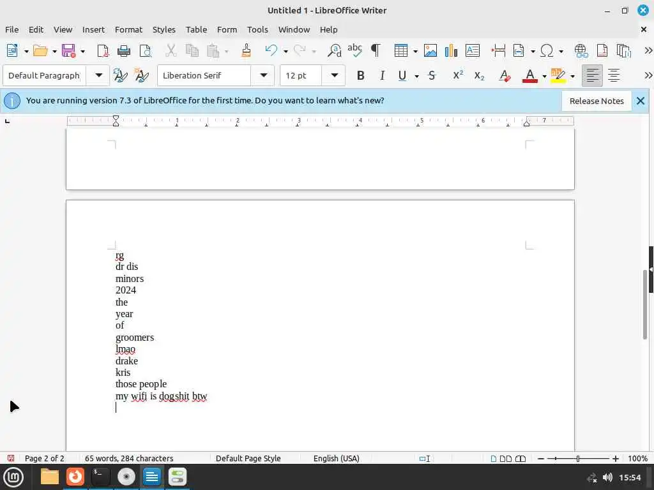Insert a text box icon
The height and width of the screenshot is (490, 654).
point(472,51)
